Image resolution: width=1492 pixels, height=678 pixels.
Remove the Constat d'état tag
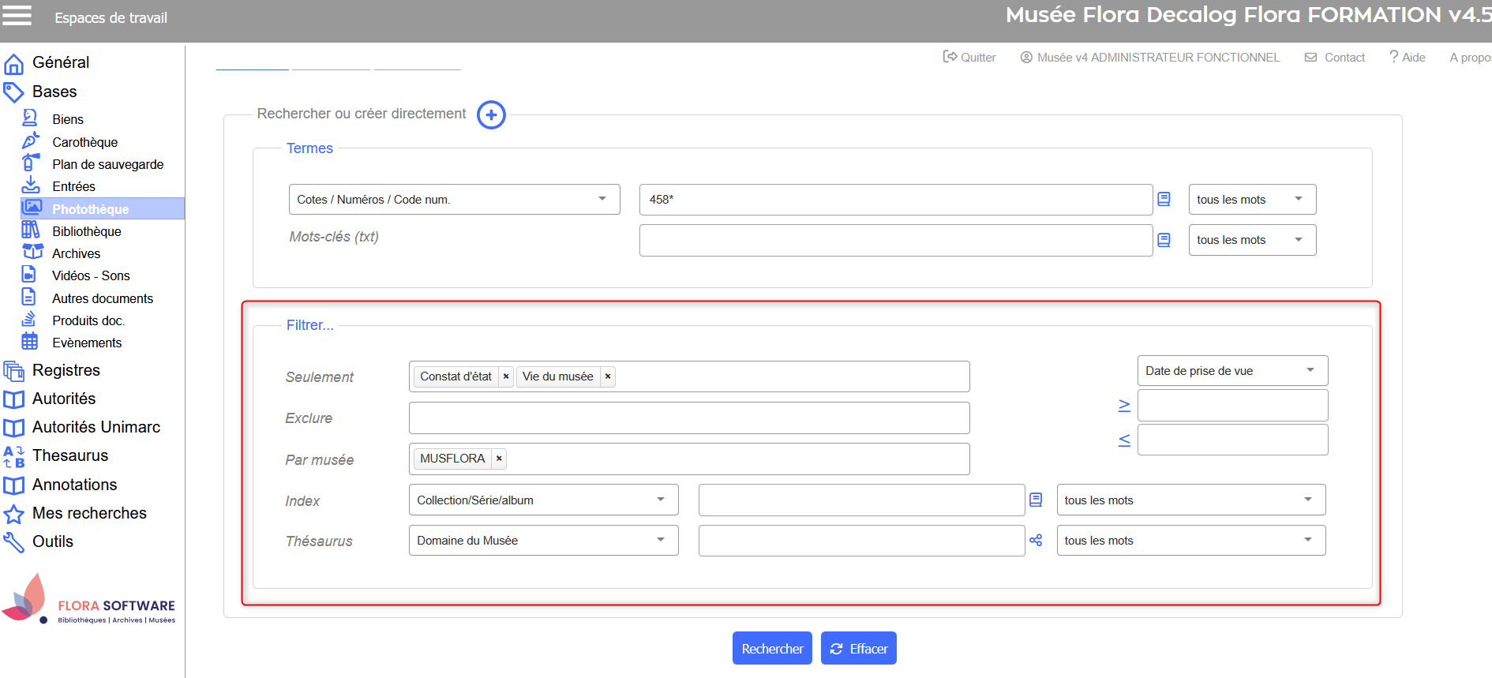[506, 377]
